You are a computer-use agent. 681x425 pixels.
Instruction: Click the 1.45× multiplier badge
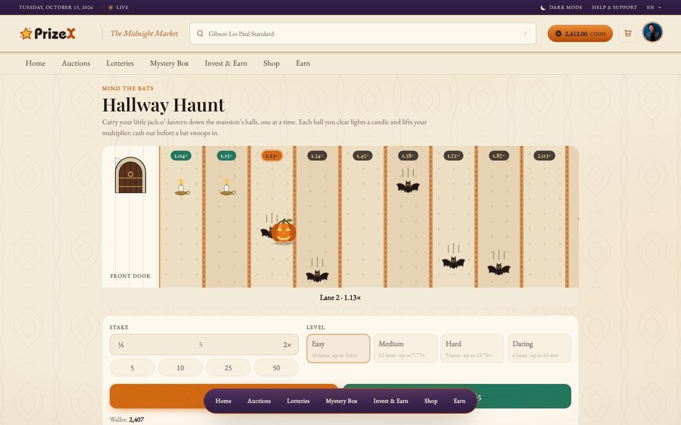[x=362, y=156]
